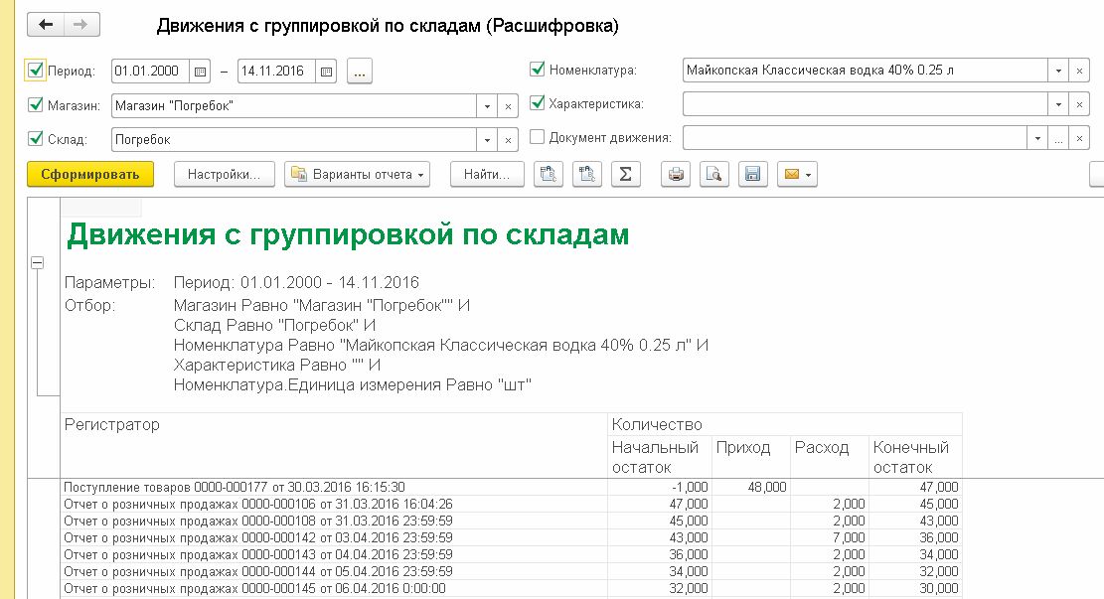Open print preview icon
Viewport: 1104px width, 599px height.
click(x=713, y=174)
